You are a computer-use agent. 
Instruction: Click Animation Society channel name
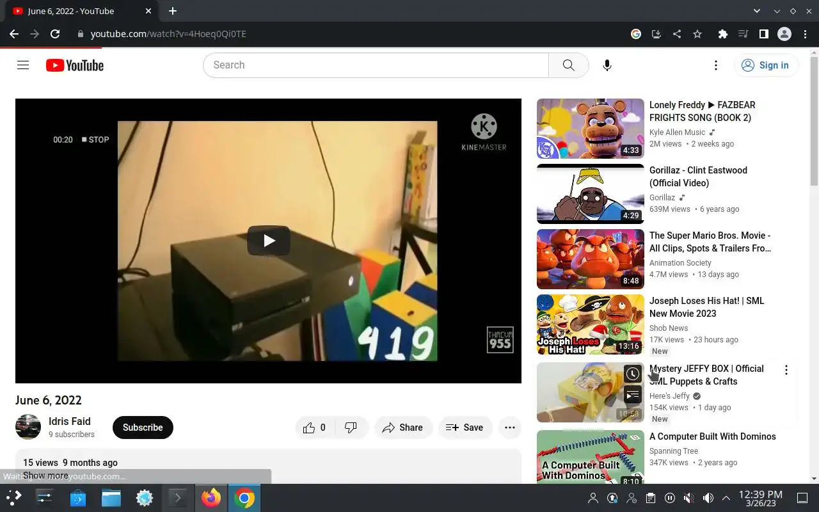pos(680,263)
